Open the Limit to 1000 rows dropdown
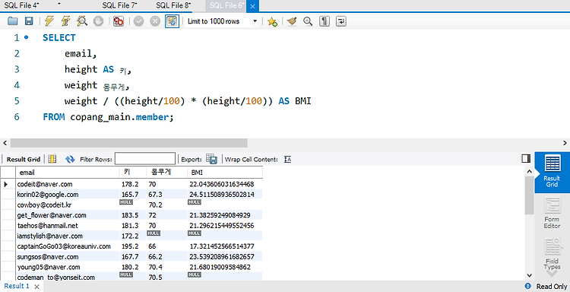Viewport: 570px width, 292px height. click(255, 21)
